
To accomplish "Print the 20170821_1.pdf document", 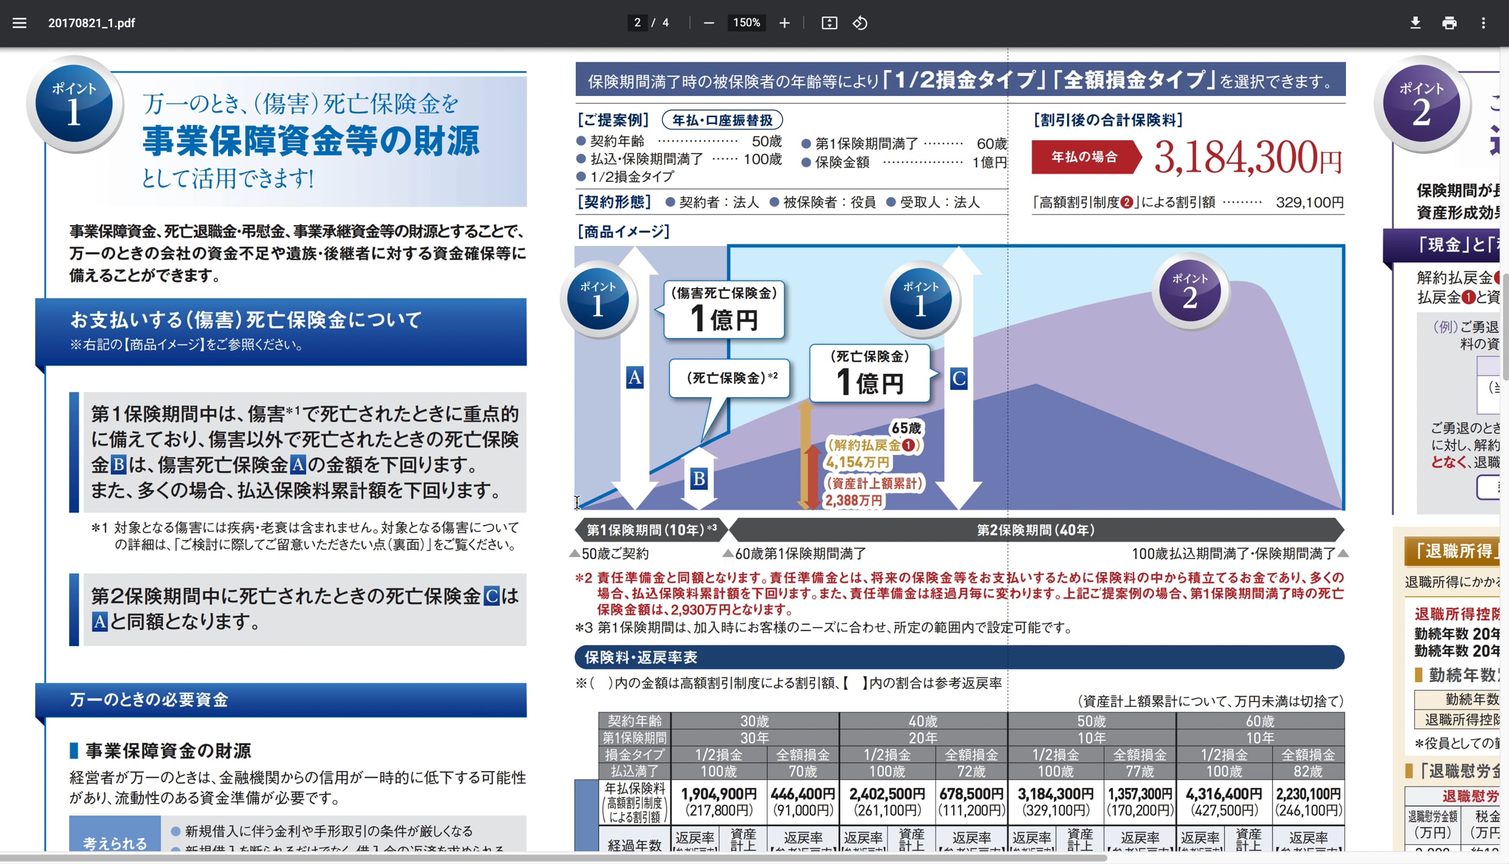I will click(x=1449, y=23).
